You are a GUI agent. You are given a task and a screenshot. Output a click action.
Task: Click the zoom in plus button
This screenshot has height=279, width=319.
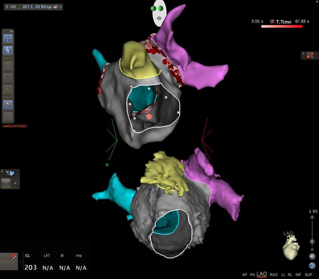click(312, 217)
